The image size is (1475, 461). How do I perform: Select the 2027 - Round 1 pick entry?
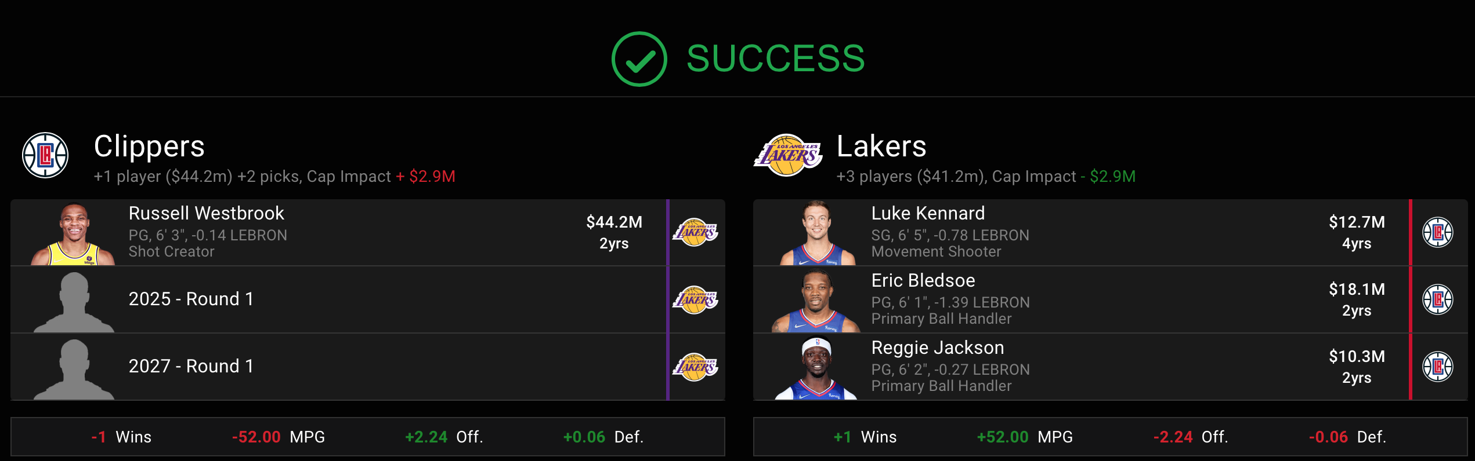pos(368,367)
